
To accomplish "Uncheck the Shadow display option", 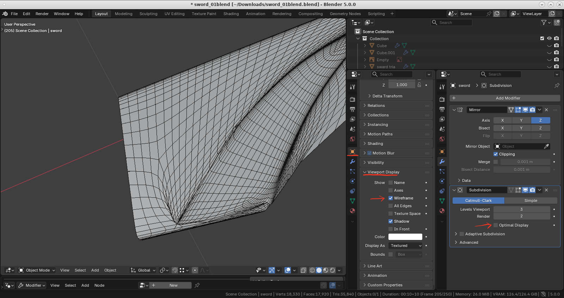I will (x=391, y=221).
